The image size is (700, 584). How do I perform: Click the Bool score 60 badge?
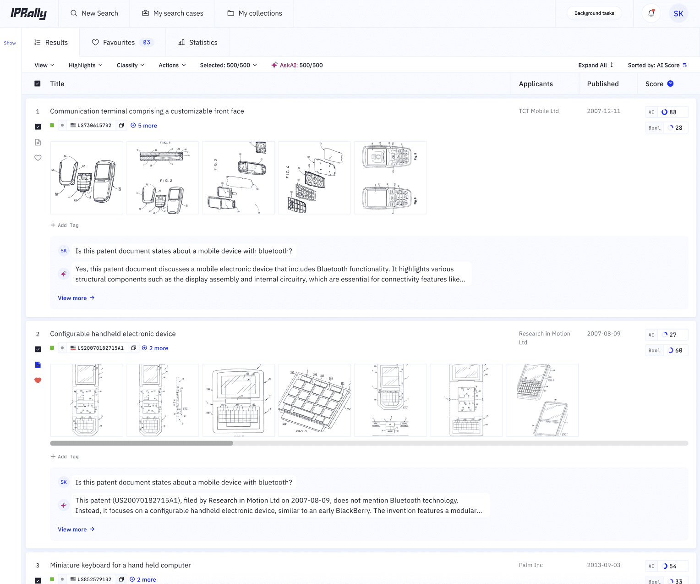(x=667, y=350)
